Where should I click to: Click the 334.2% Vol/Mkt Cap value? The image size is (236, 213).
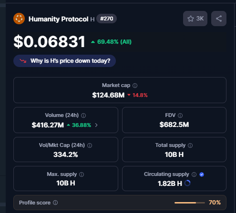pos(66,155)
